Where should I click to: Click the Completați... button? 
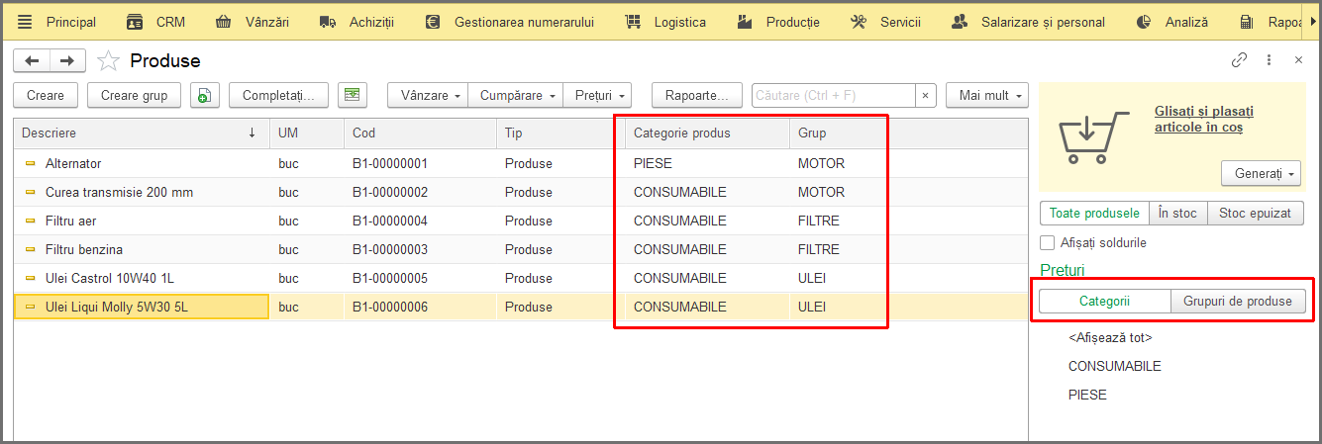pos(278,96)
